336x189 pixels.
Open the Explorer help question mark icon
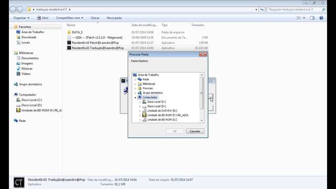tap(321, 18)
